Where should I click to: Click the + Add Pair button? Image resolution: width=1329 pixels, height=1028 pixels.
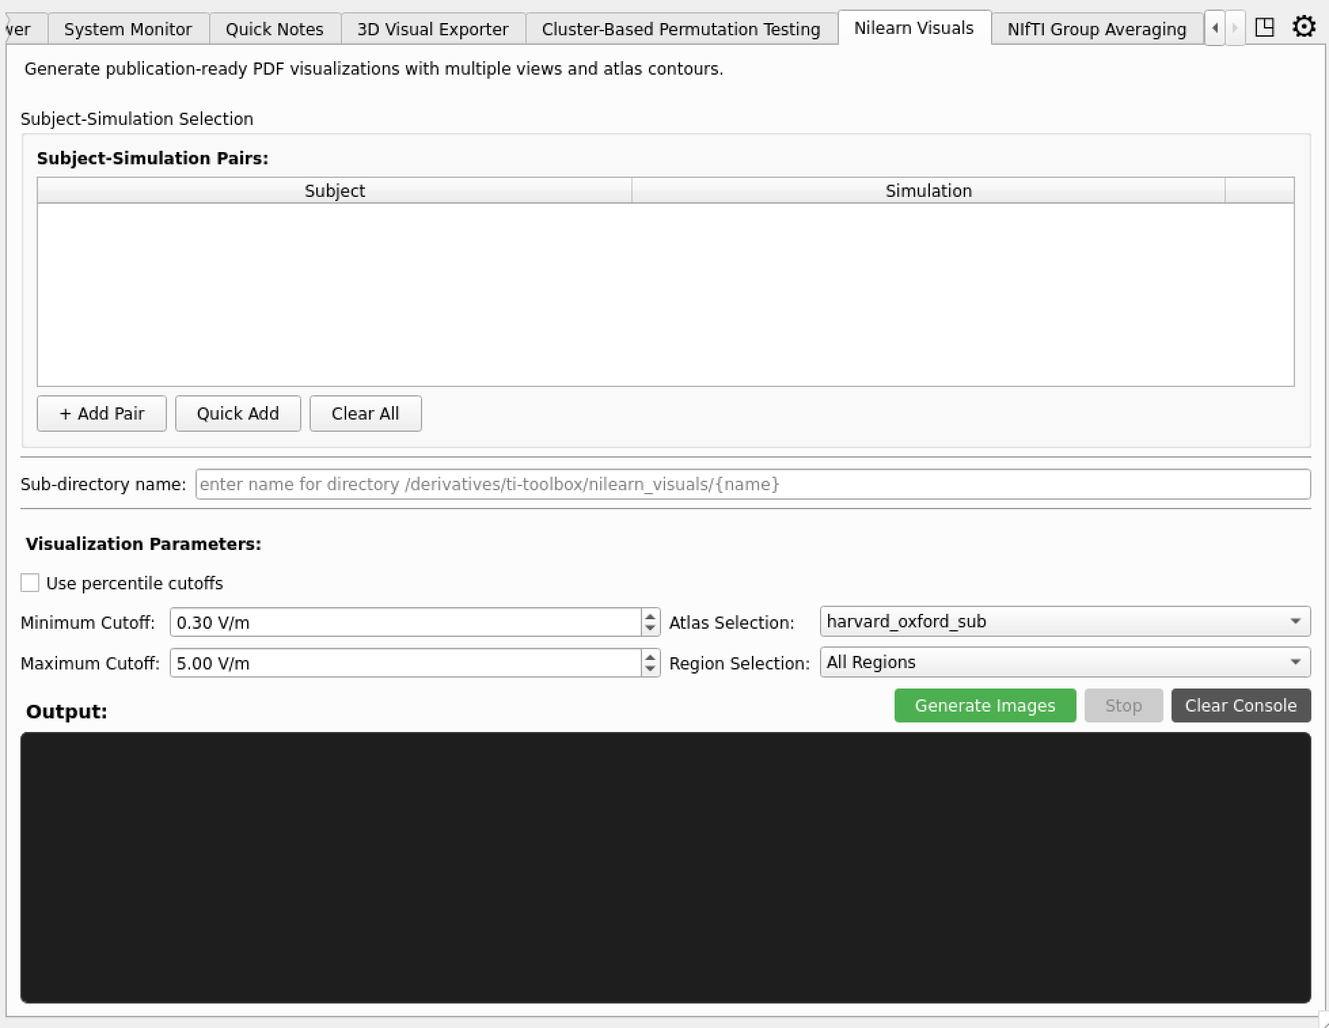[101, 413]
